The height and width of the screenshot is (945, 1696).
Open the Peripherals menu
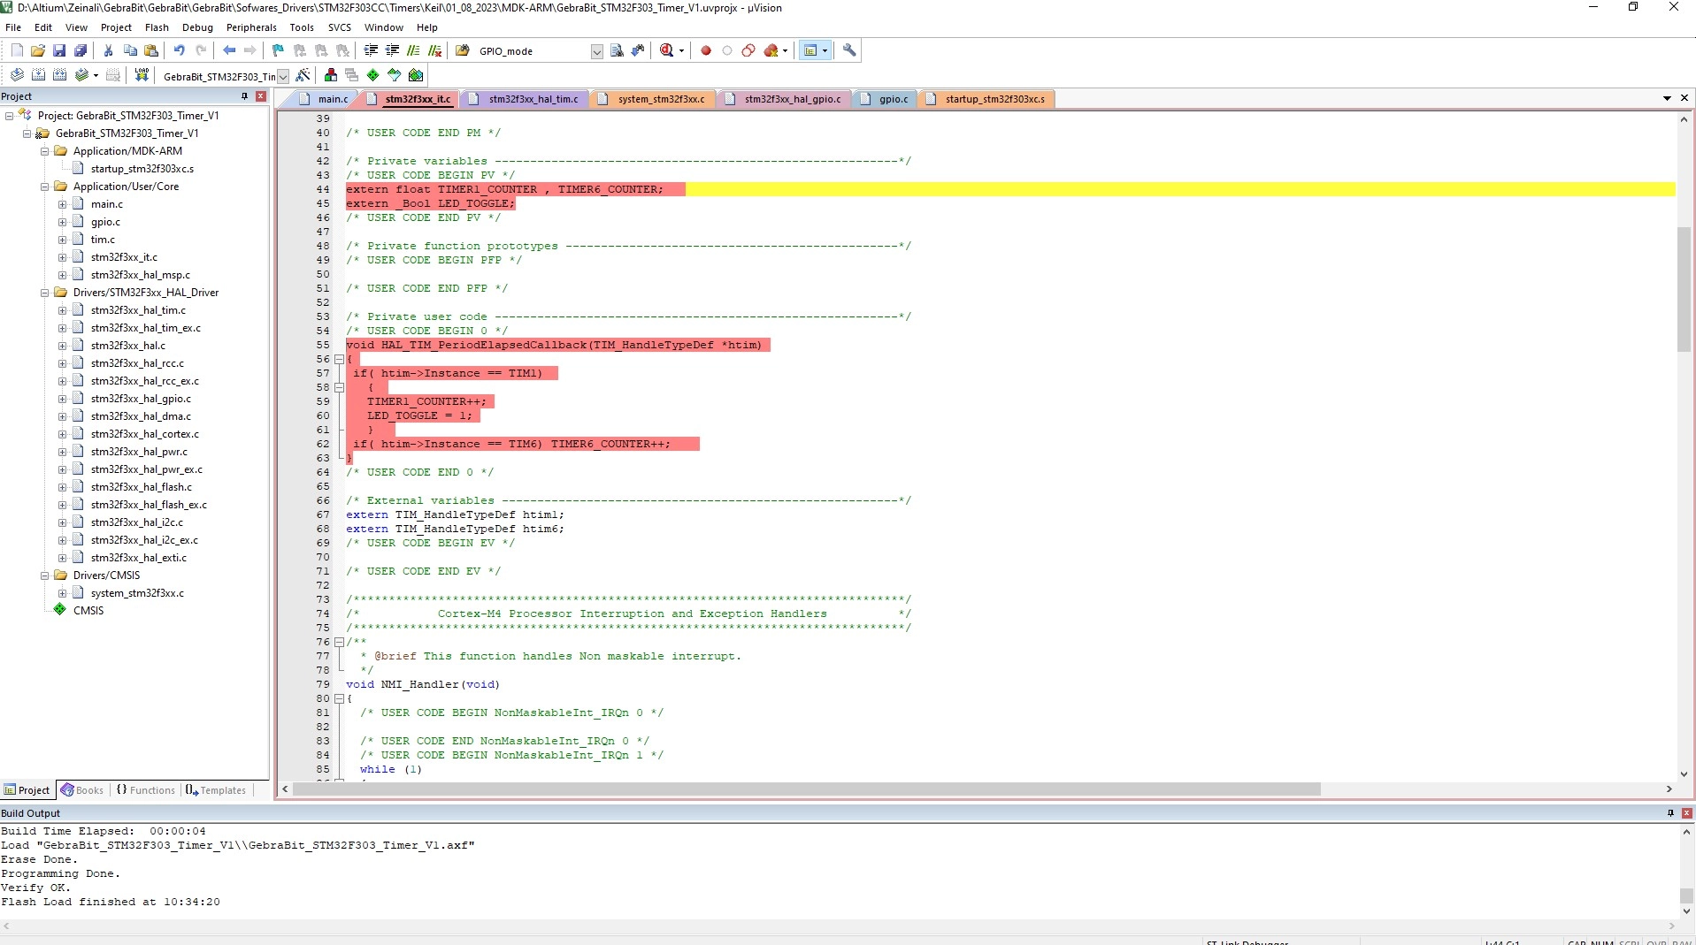251,27
